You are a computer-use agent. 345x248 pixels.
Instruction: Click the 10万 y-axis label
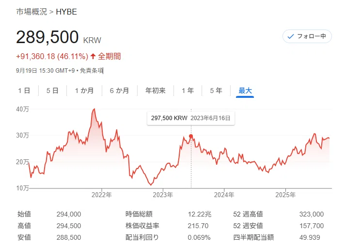[22, 188]
